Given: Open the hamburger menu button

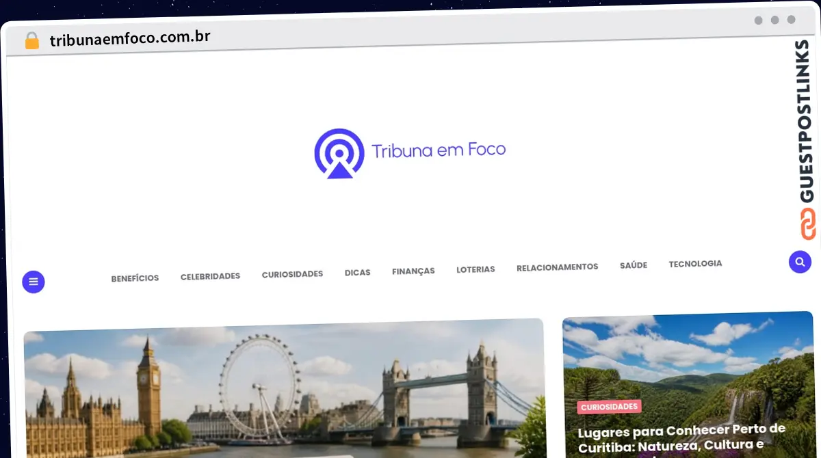Looking at the screenshot, I should point(34,282).
